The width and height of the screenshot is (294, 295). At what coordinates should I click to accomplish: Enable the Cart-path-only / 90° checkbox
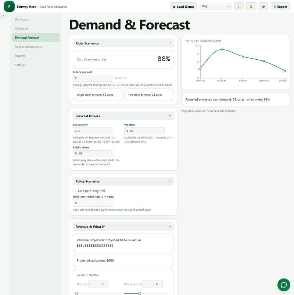[75, 190]
